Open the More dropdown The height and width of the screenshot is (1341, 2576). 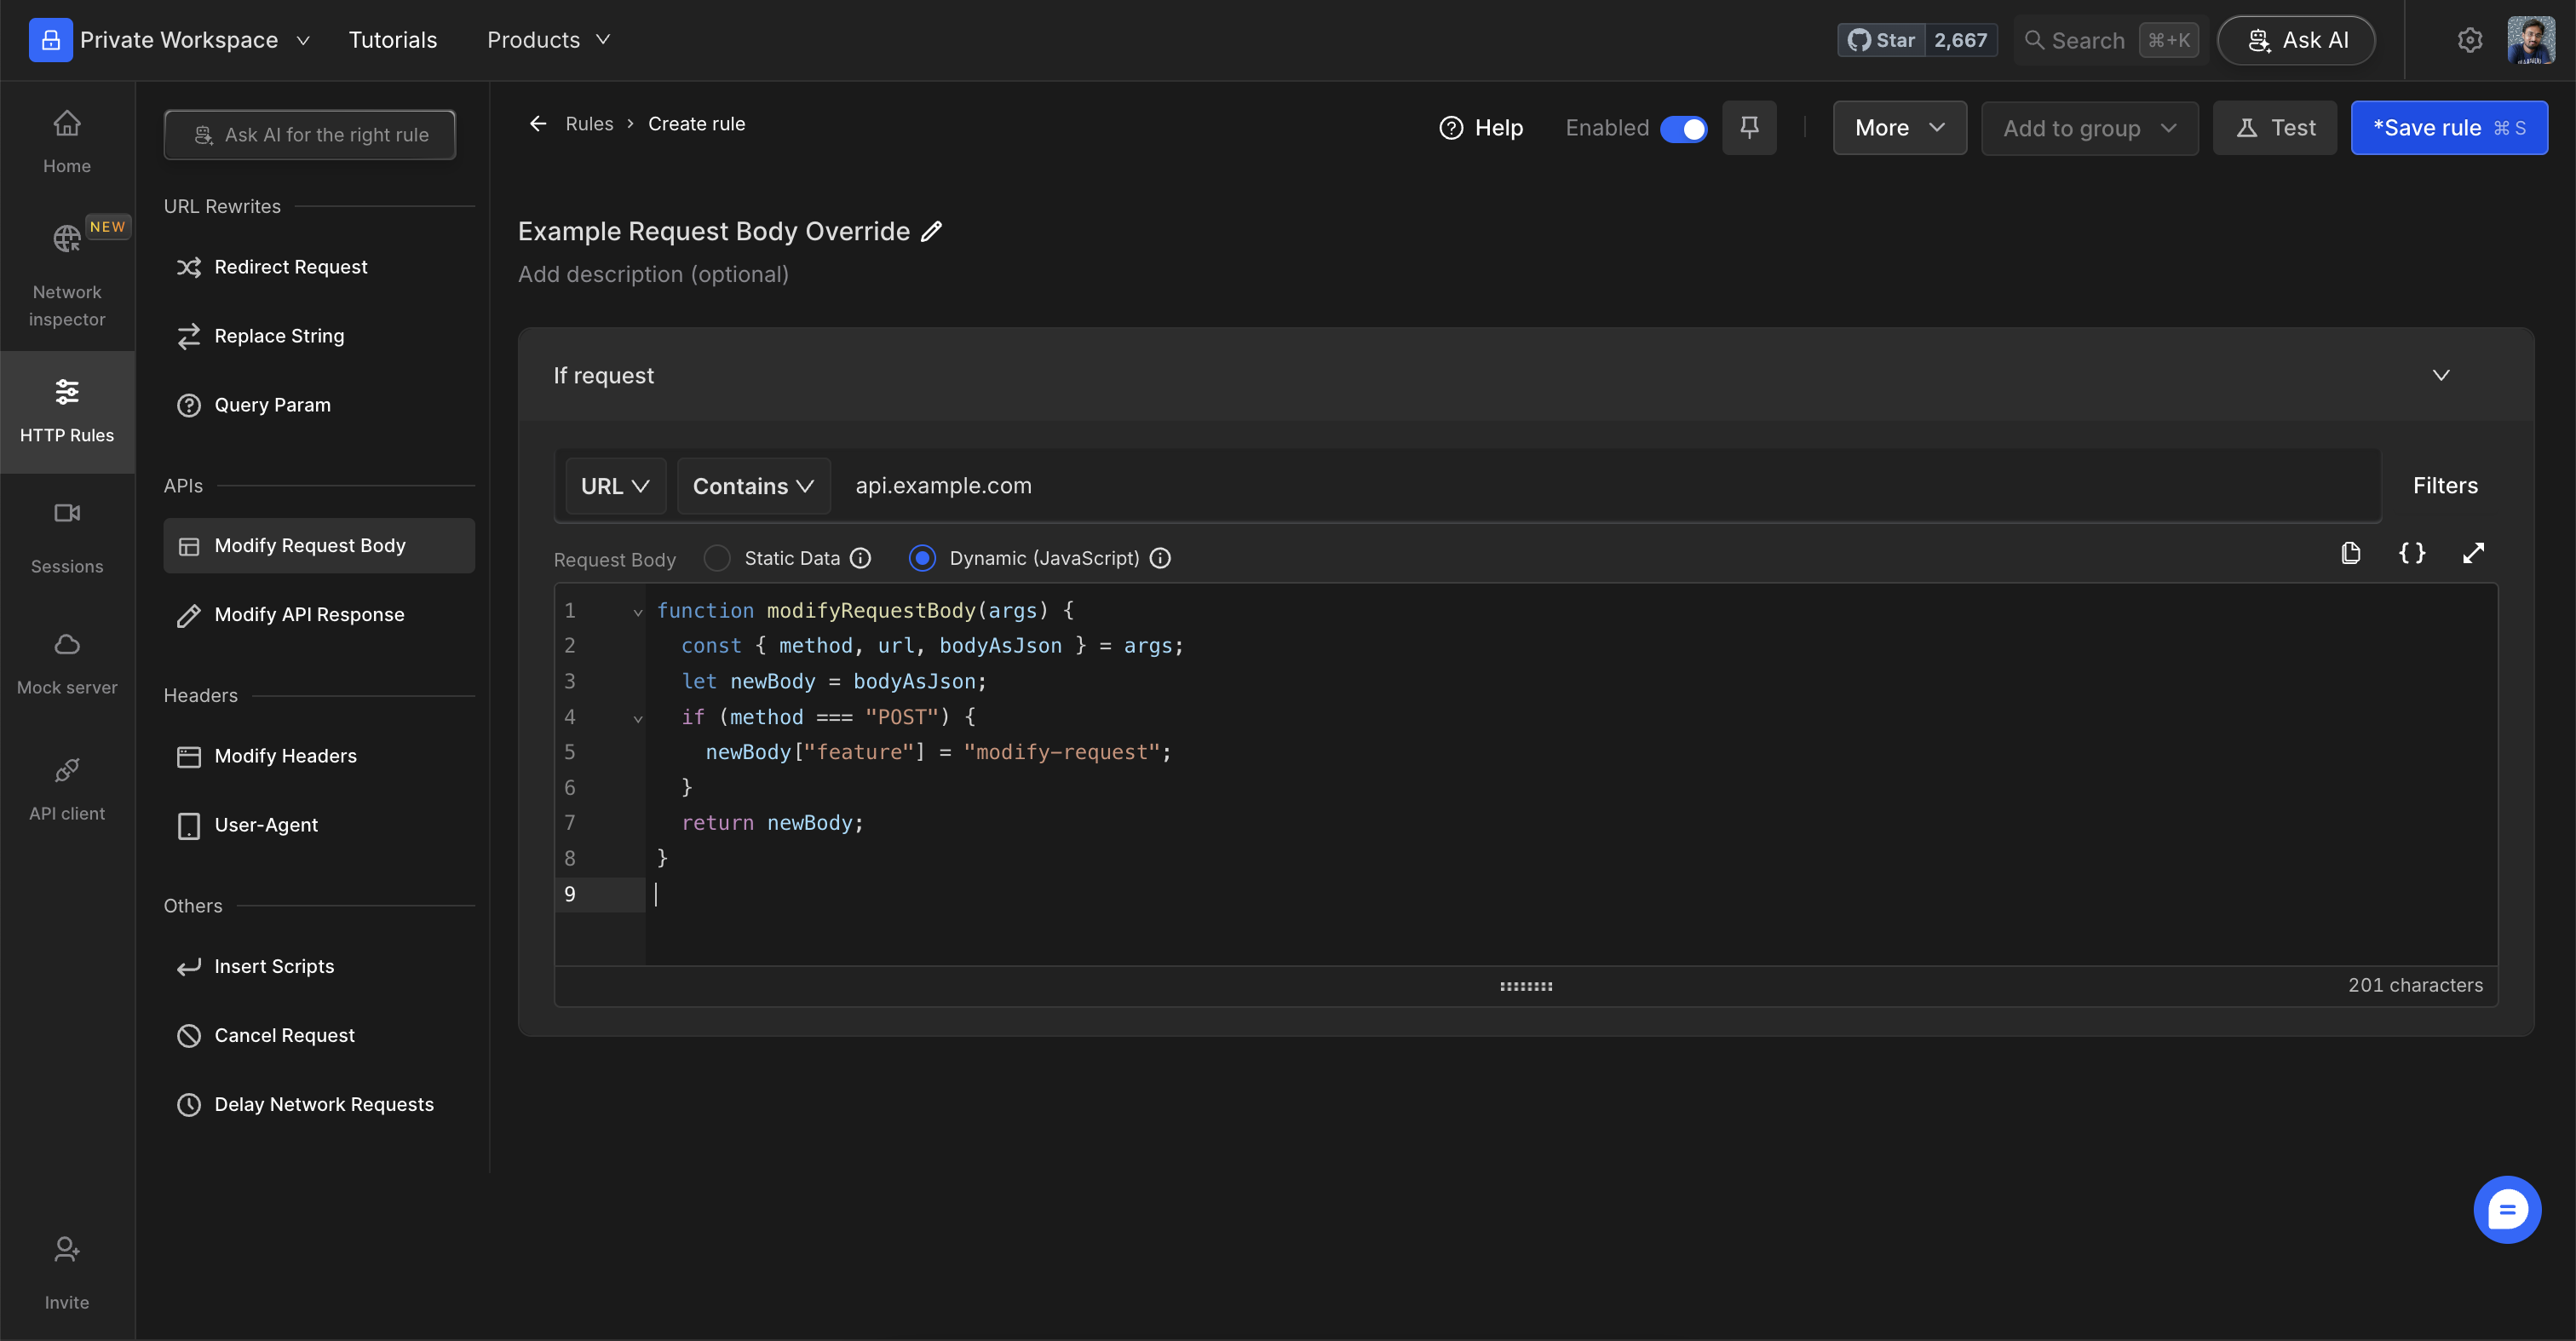(x=1898, y=128)
